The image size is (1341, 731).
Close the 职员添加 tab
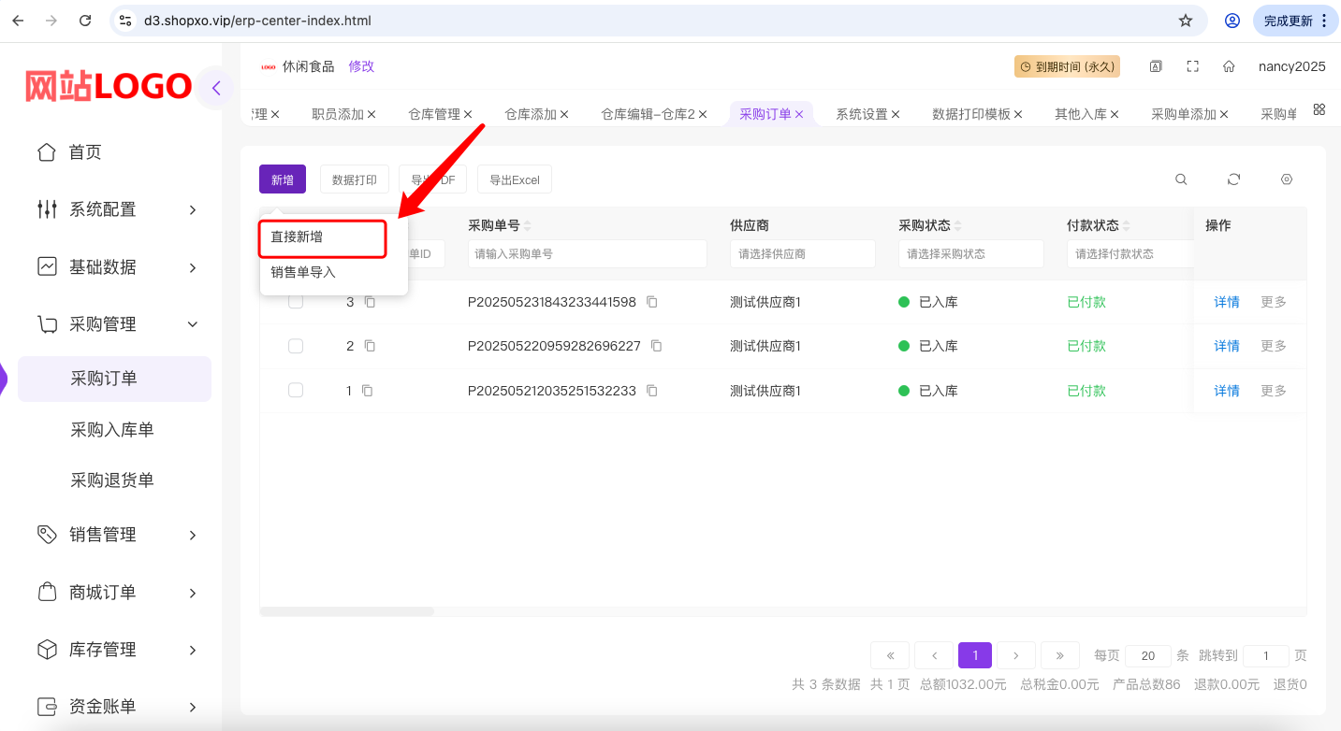(372, 114)
